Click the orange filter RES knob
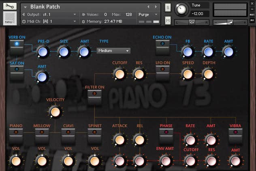 [139, 74]
